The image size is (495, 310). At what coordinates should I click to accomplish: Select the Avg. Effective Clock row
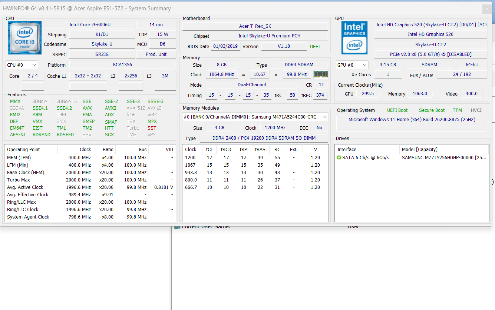coord(90,195)
